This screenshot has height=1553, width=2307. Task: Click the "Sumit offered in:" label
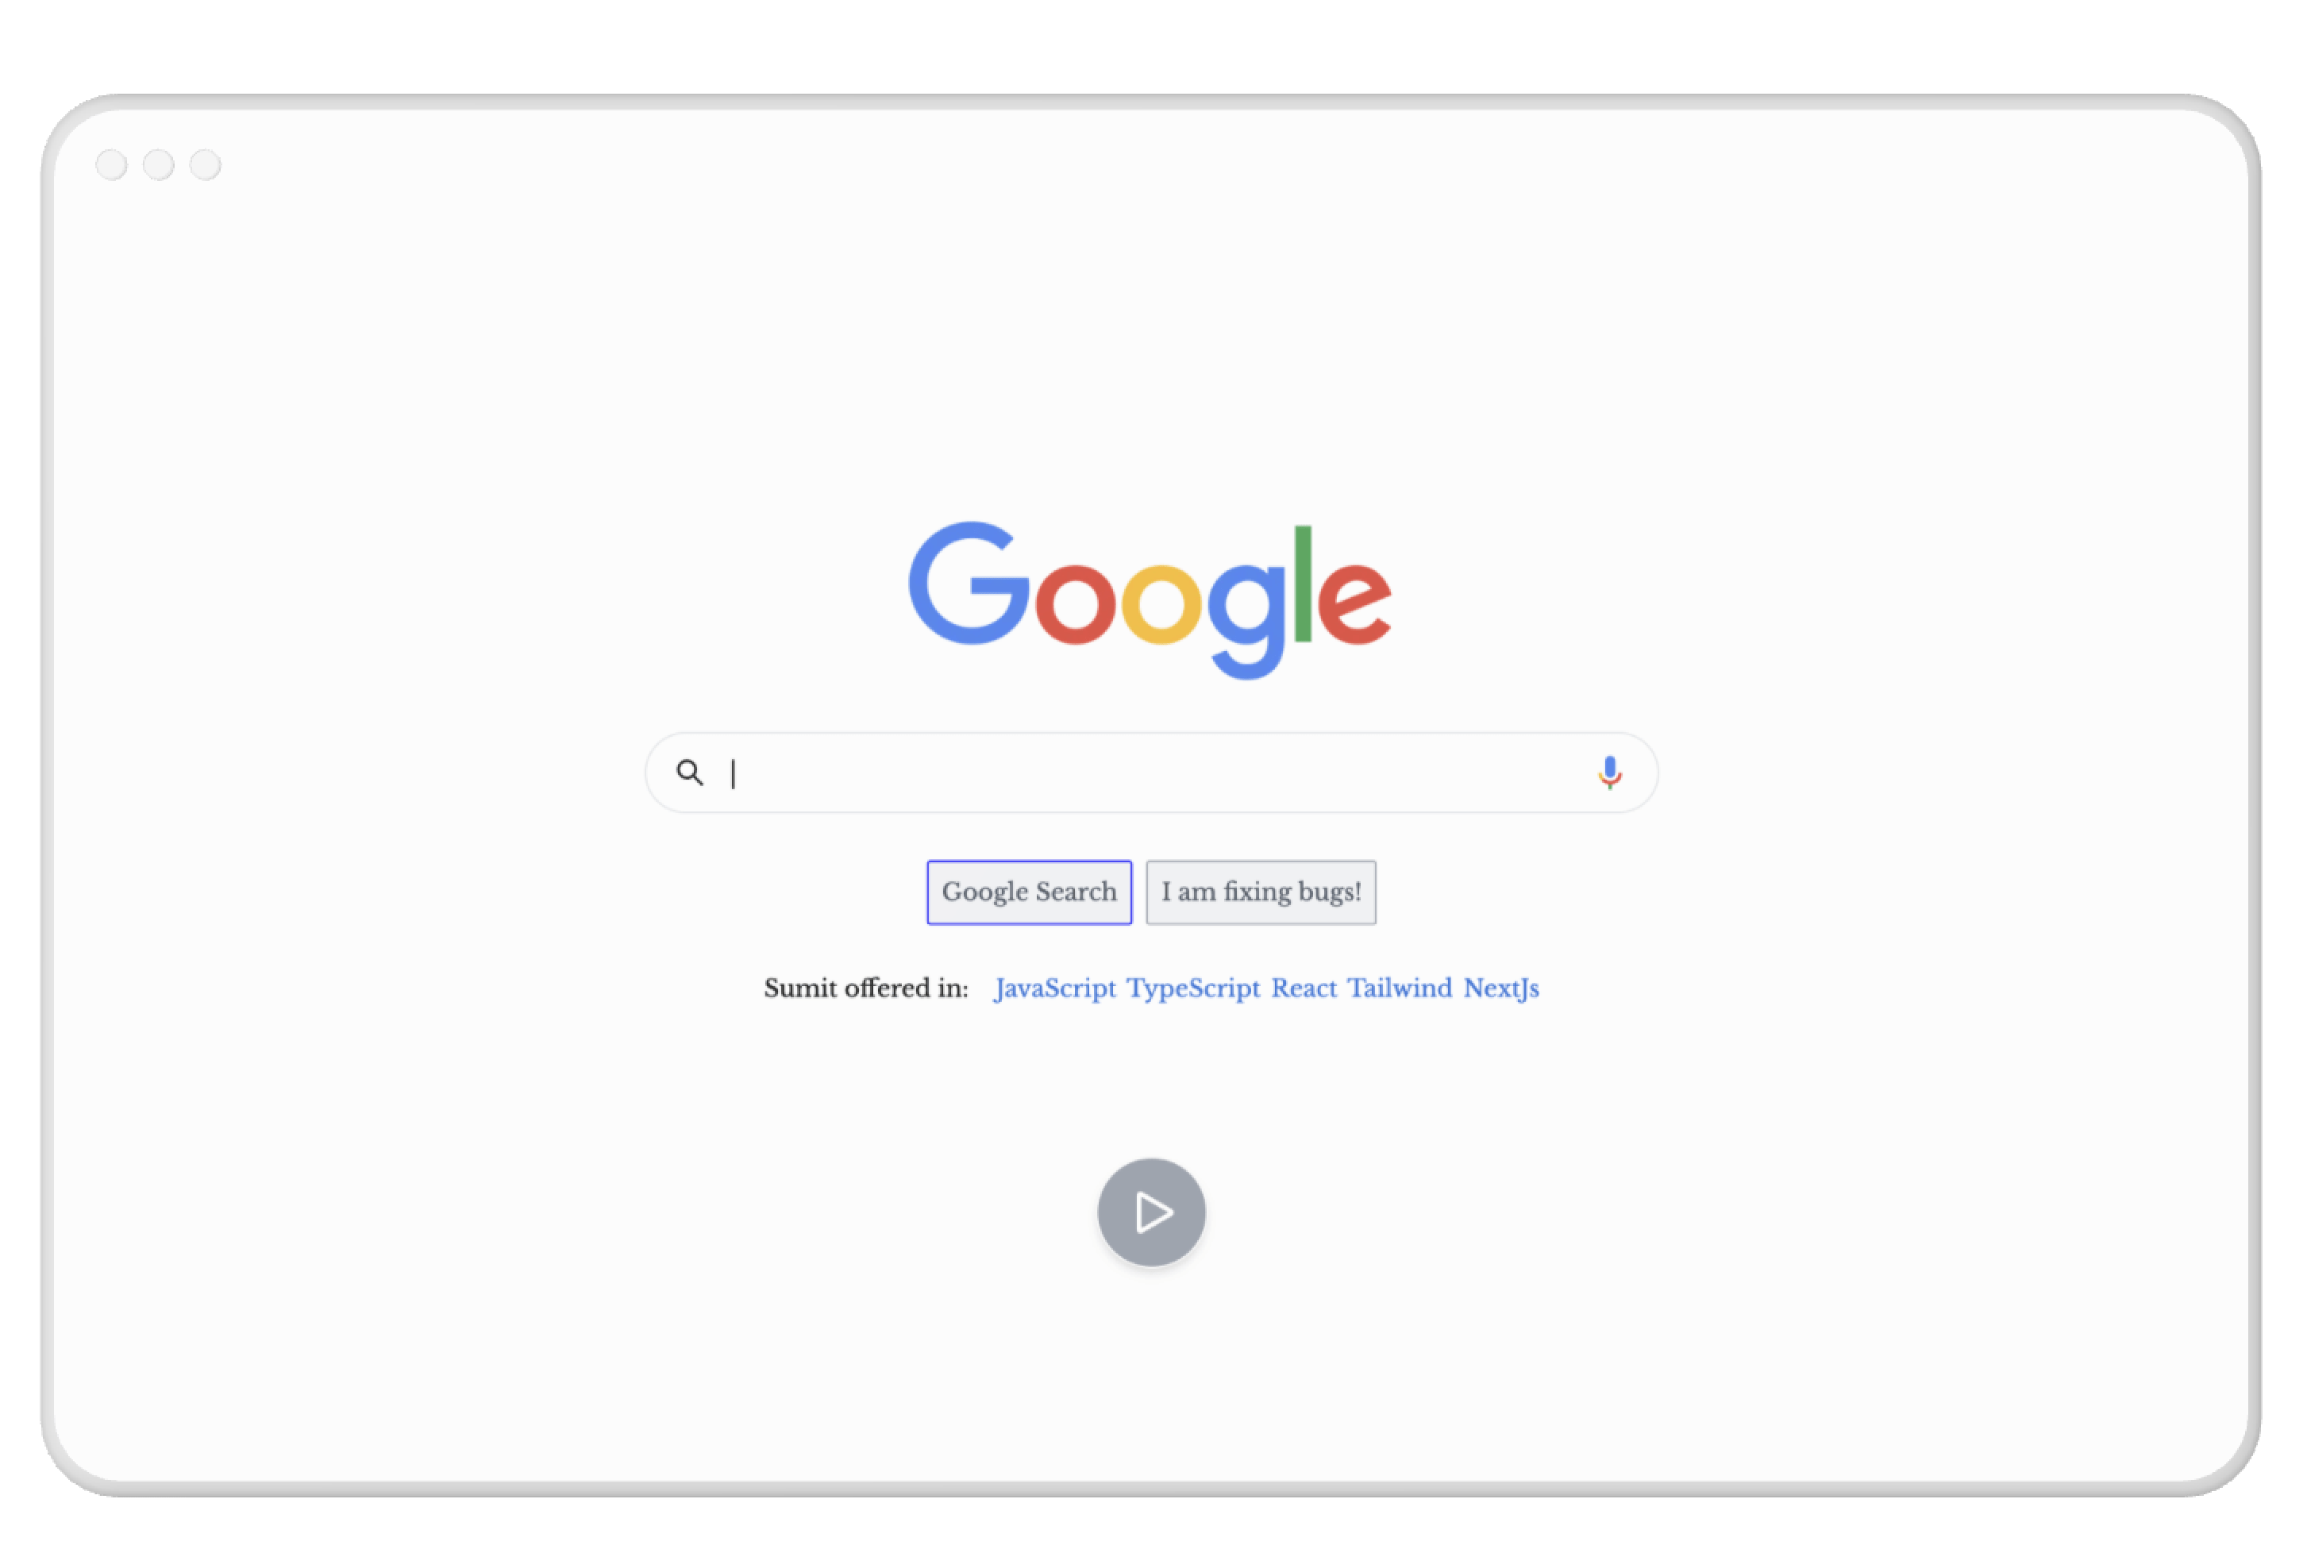(866, 988)
